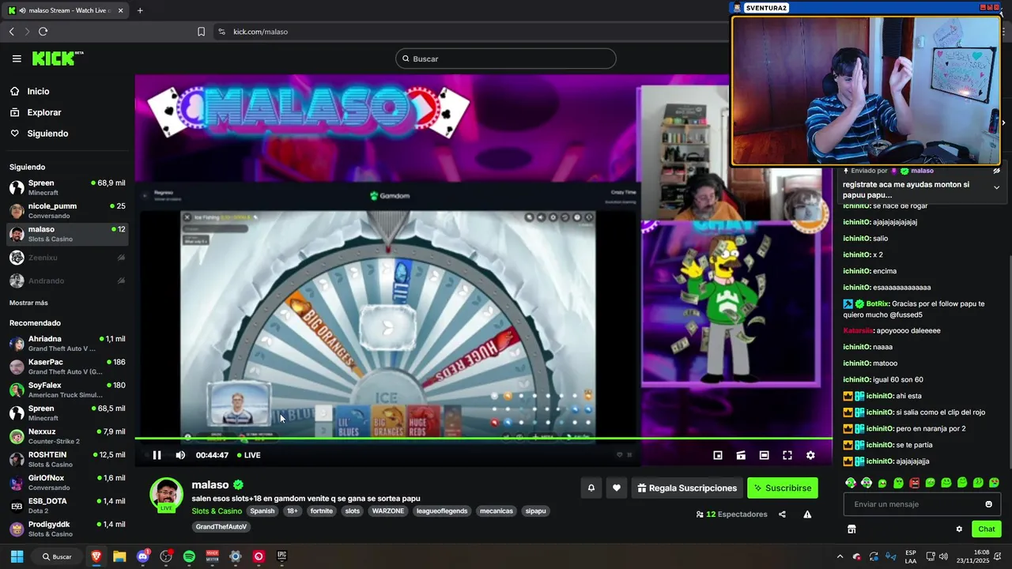The height and width of the screenshot is (569, 1012).
Task: Toggle notification bell for malaso
Action: coord(591,488)
